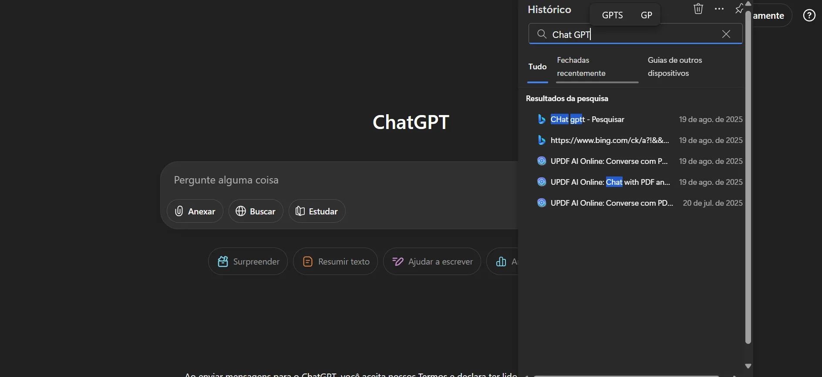This screenshot has width=822, height=377.
Task: Open the bing.com/ck/a history entry
Action: [610, 140]
